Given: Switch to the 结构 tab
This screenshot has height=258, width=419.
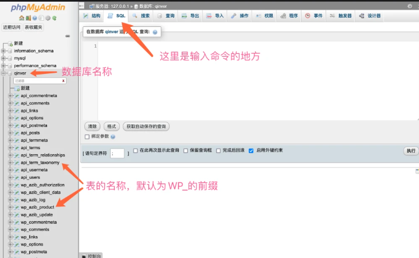Looking at the screenshot, I should [92, 16].
